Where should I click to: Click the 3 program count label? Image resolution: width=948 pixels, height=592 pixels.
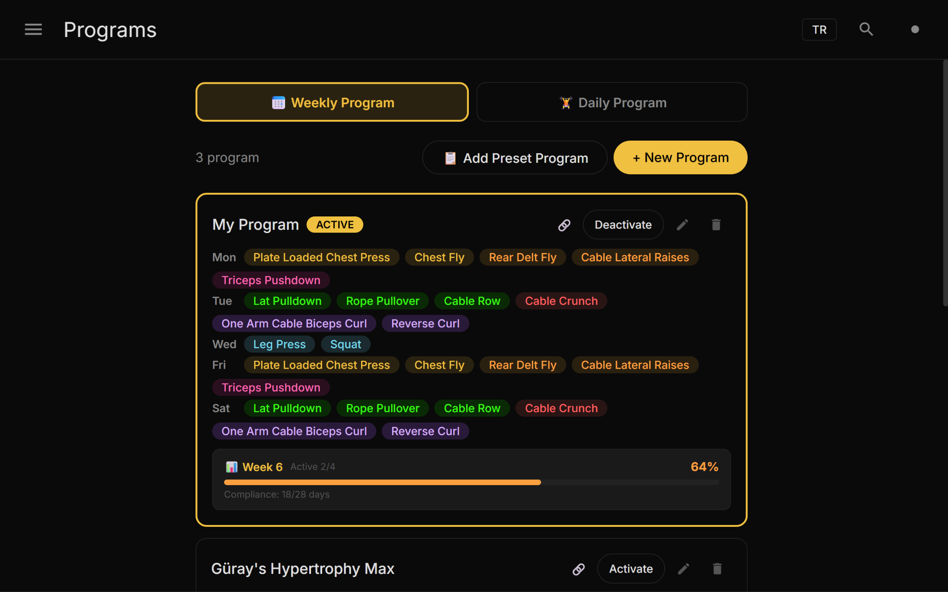point(227,158)
